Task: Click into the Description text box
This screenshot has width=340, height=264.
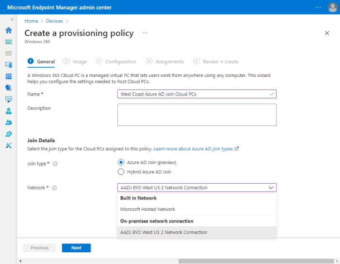Action: pos(197,115)
